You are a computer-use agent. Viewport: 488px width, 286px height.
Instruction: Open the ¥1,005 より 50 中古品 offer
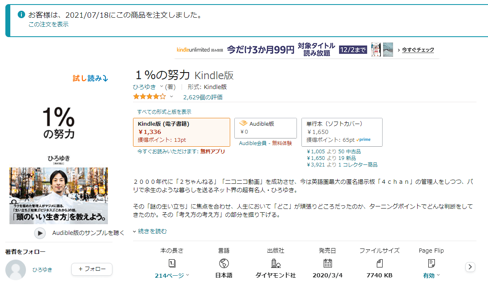tap(334, 151)
